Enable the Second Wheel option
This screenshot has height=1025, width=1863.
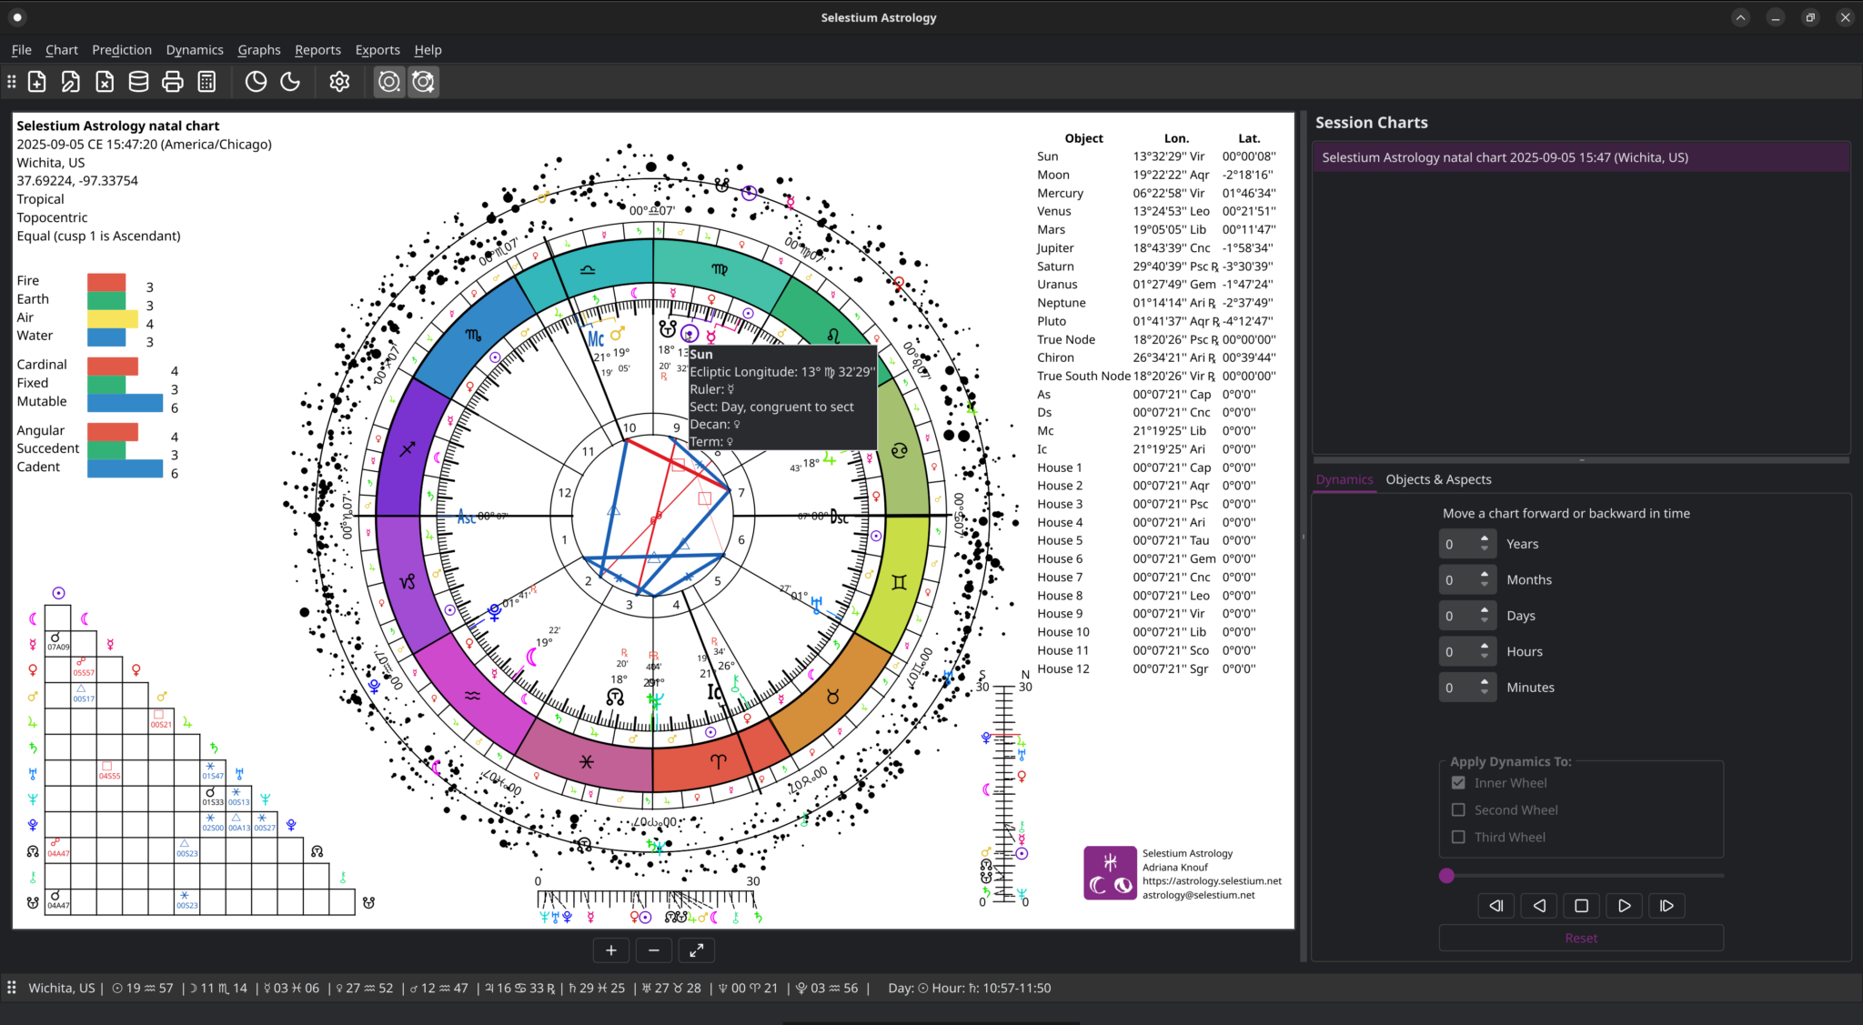point(1458,809)
